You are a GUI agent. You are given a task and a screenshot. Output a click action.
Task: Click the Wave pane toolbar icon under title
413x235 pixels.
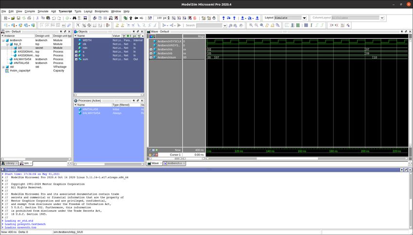[152, 36]
